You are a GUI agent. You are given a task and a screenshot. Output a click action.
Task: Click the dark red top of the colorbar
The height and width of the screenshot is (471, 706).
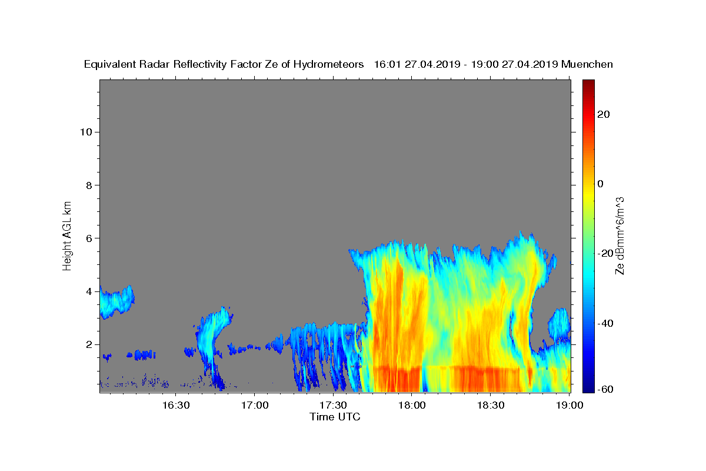[587, 84]
